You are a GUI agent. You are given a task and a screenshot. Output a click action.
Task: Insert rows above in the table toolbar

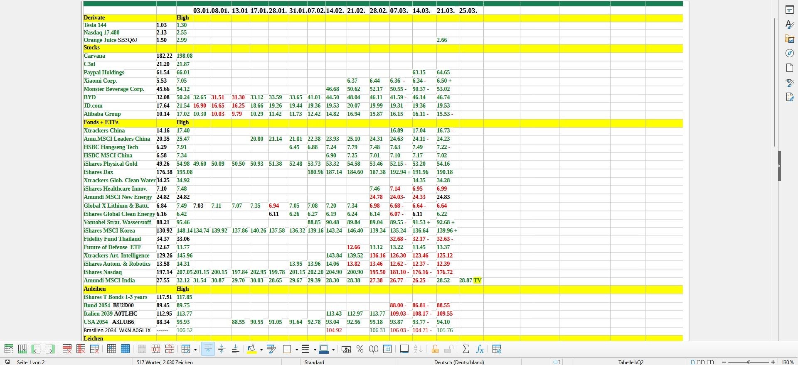click(x=9, y=349)
